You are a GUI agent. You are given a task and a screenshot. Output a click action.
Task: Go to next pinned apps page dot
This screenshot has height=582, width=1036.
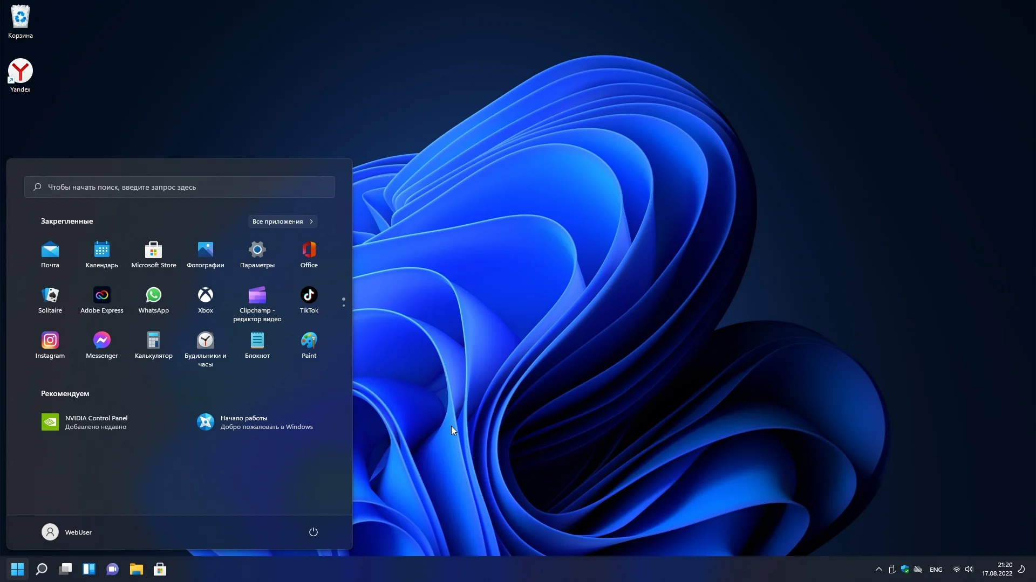pyautogui.click(x=344, y=306)
